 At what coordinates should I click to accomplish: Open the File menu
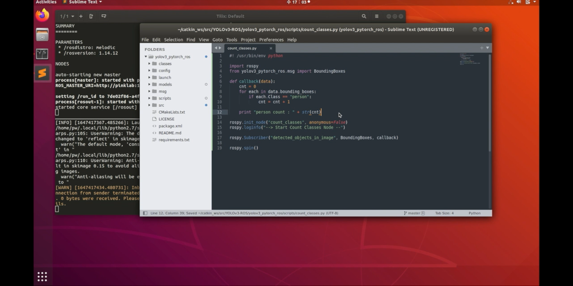[145, 40]
